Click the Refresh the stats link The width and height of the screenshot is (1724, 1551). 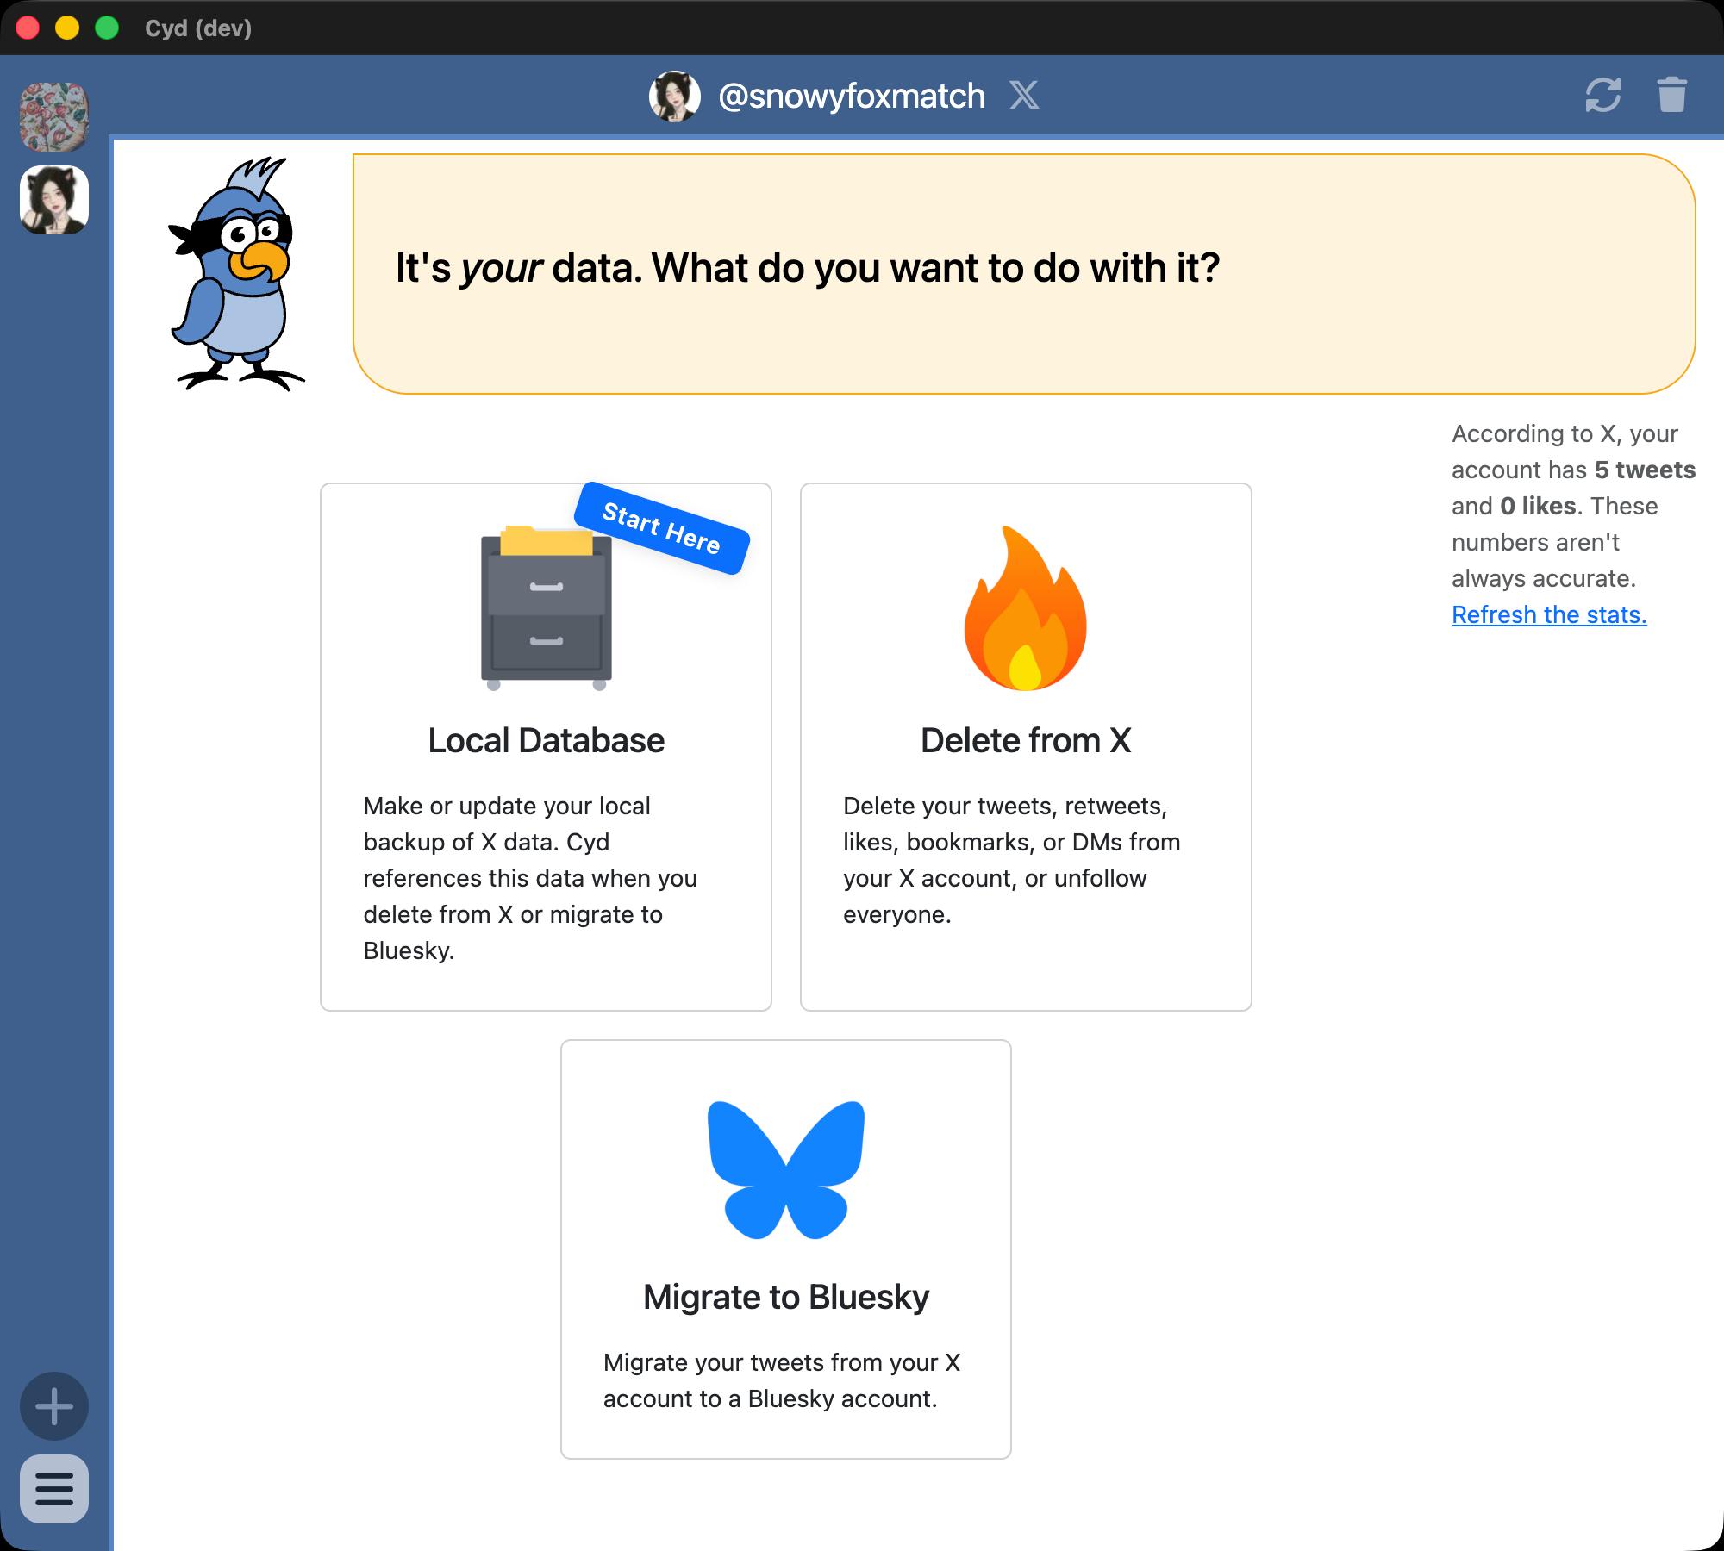tap(1549, 614)
